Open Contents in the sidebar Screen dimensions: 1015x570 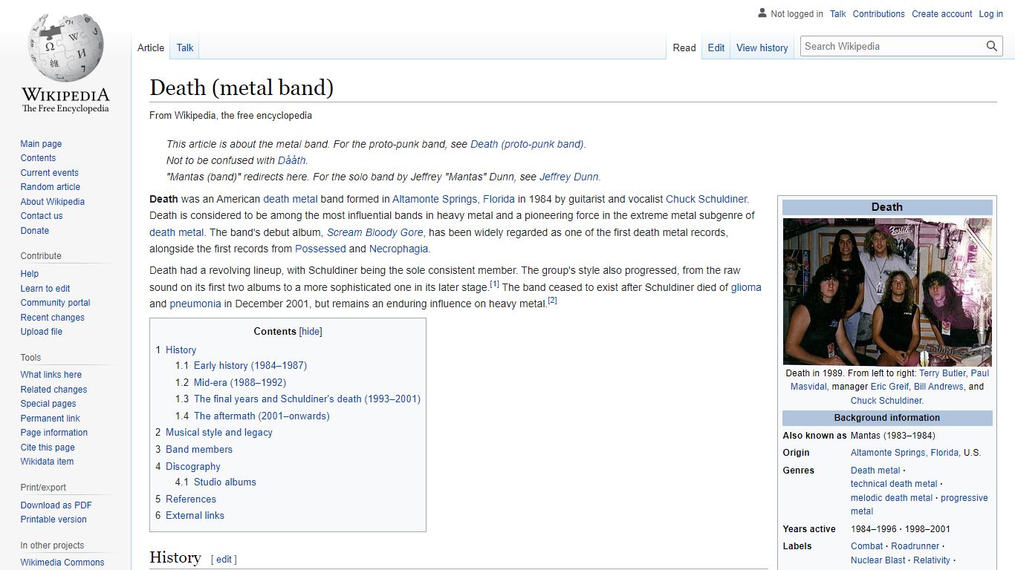click(x=38, y=158)
